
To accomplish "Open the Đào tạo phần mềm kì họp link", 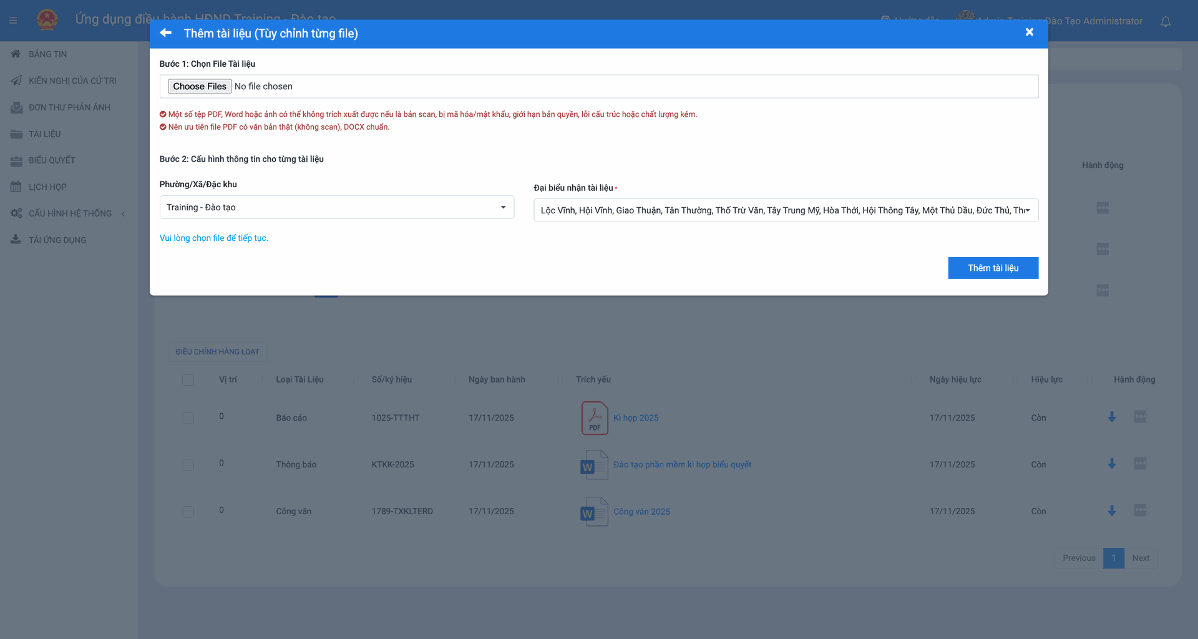I will 682,465.
